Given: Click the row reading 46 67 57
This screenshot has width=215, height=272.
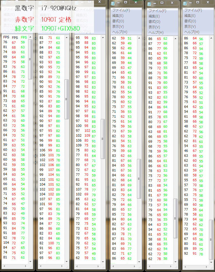Looking at the screenshot, I should click(x=193, y=151).
